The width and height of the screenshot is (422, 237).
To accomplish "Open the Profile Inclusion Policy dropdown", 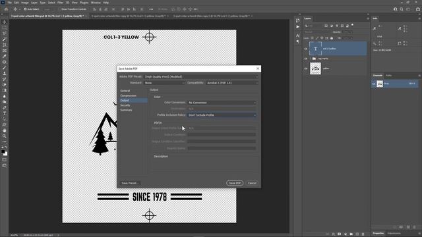I will coord(222,115).
